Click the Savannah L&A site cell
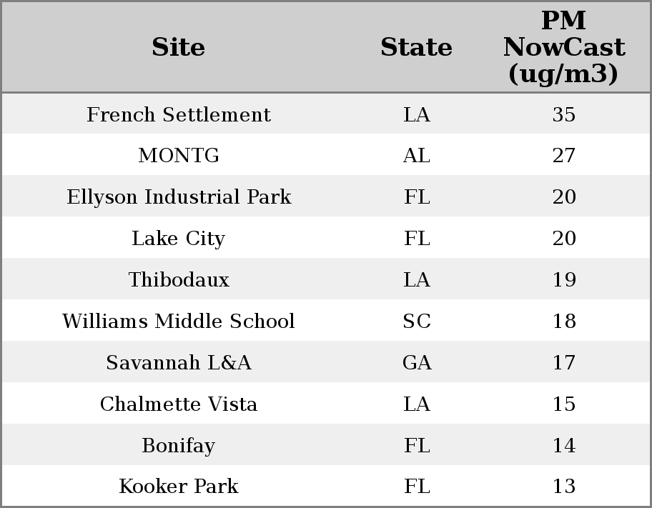652x508 pixels. tap(179, 363)
